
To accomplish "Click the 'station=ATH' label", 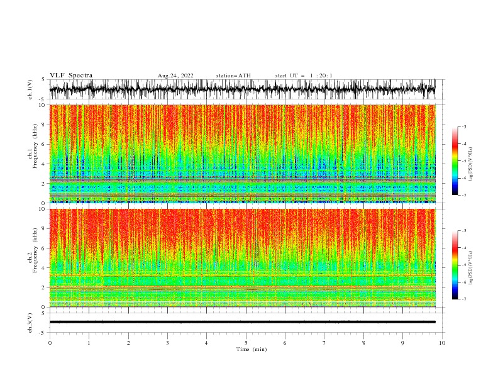I will pyautogui.click(x=233, y=75).
